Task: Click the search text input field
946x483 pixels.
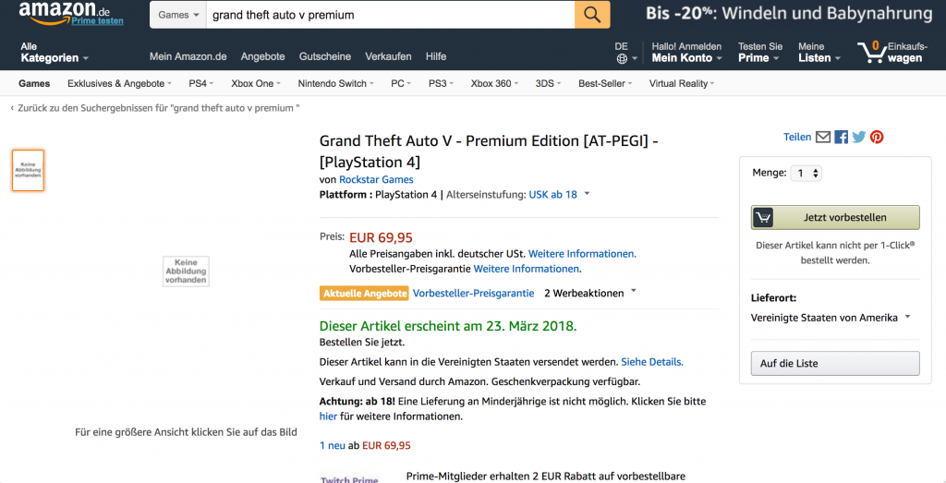Action: tap(389, 15)
